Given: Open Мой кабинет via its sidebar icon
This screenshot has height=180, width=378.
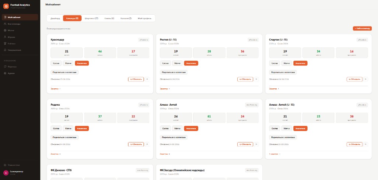Looking at the screenshot, I should tap(5, 17).
